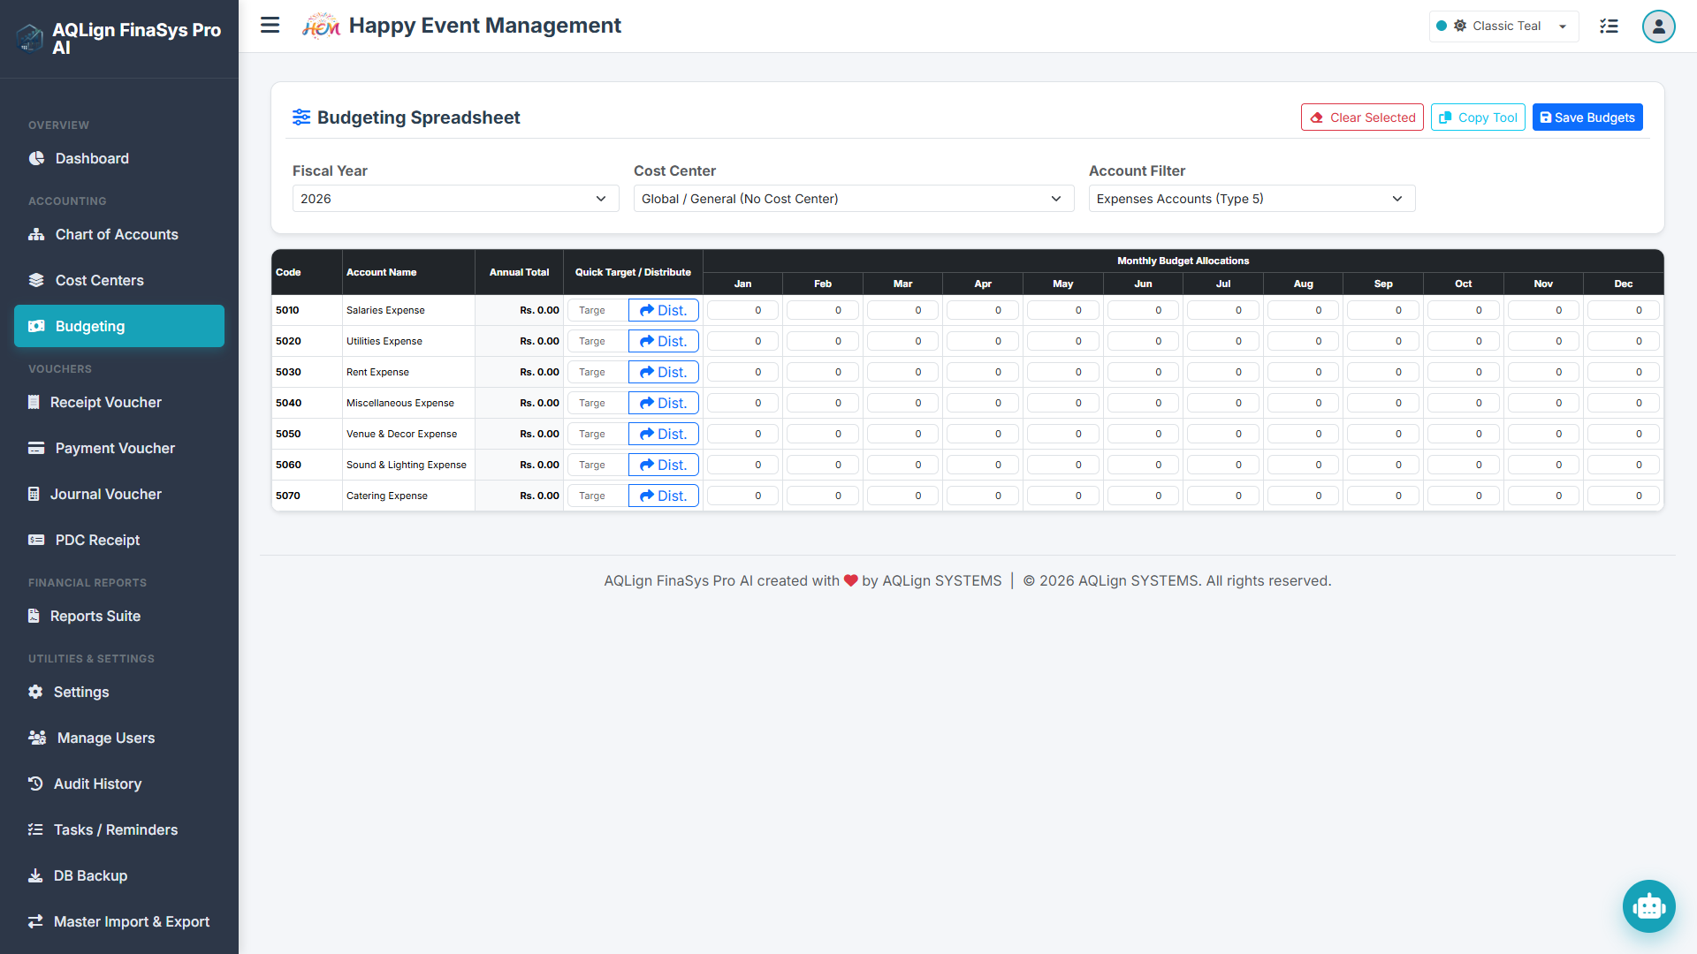Click the hamburger menu icon in header
1697x954 pixels.
coord(270,26)
